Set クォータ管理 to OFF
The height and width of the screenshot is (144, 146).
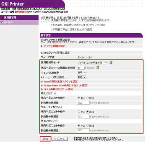86,57
